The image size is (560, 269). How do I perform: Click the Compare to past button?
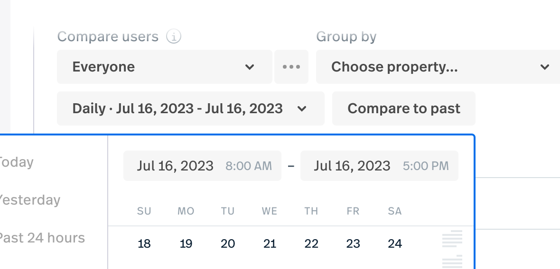coord(403,108)
